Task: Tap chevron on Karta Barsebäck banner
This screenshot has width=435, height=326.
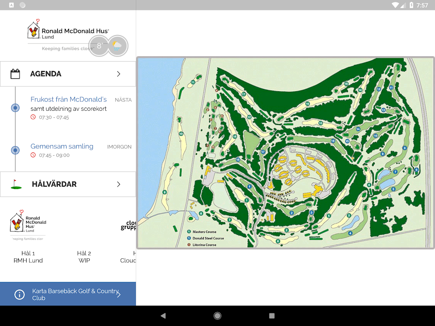Action: click(119, 294)
